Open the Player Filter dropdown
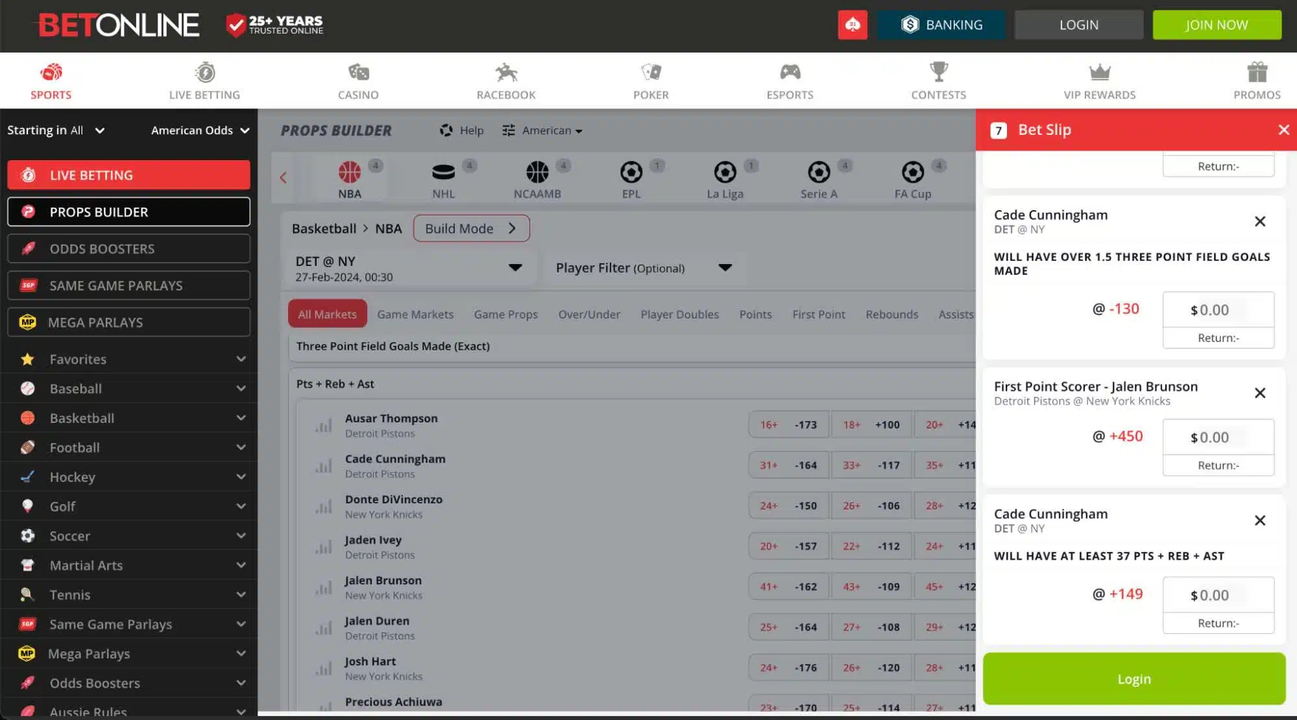 click(644, 268)
